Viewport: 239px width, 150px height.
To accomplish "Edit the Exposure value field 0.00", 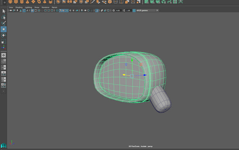I will (118, 10).
